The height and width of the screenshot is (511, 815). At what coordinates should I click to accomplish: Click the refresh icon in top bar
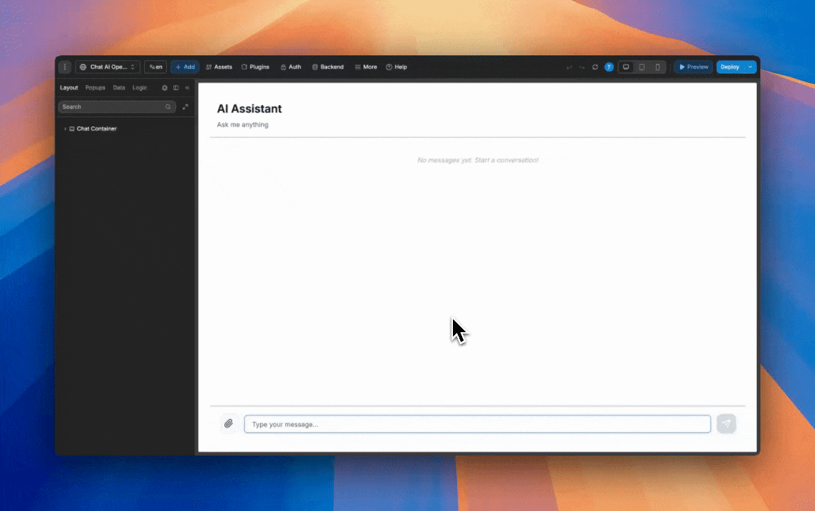tap(595, 67)
